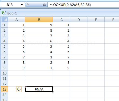This screenshot has height=101, width=119.
Task: Select column F header
Action: [112, 20]
